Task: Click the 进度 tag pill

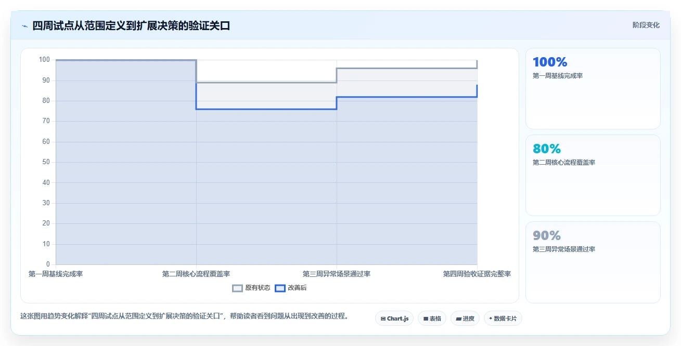Action: [465, 318]
